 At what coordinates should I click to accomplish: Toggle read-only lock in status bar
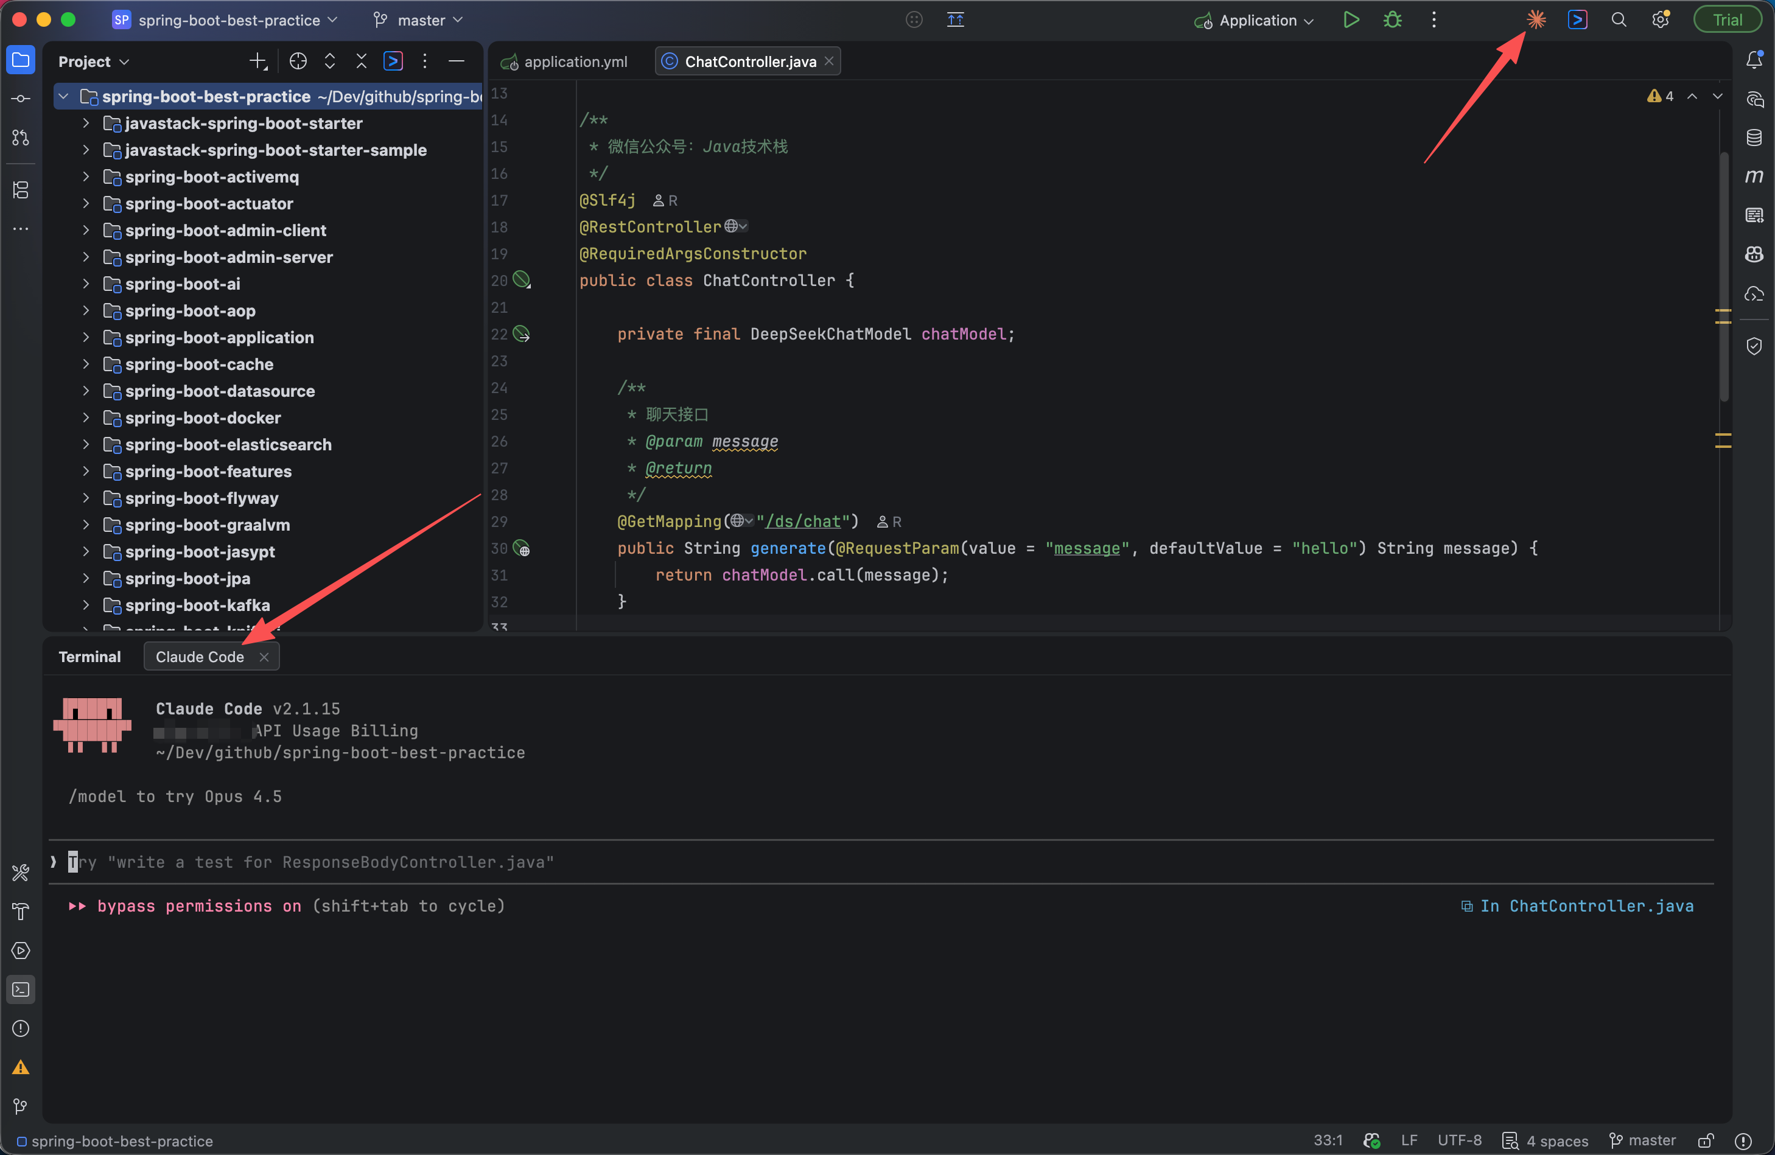click(x=1705, y=1141)
